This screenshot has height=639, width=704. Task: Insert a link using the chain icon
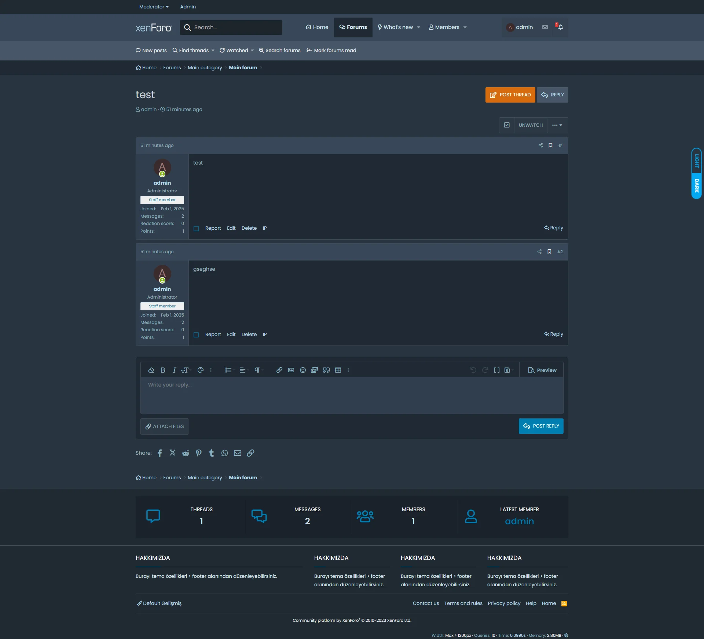(x=279, y=370)
